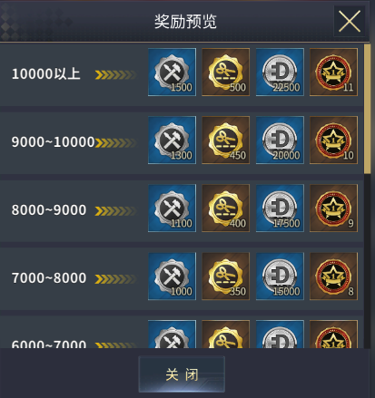Image resolution: width=375 pixels, height=398 pixels.
Task: Tap the silver ED coin reward 15000
Action: point(280,277)
